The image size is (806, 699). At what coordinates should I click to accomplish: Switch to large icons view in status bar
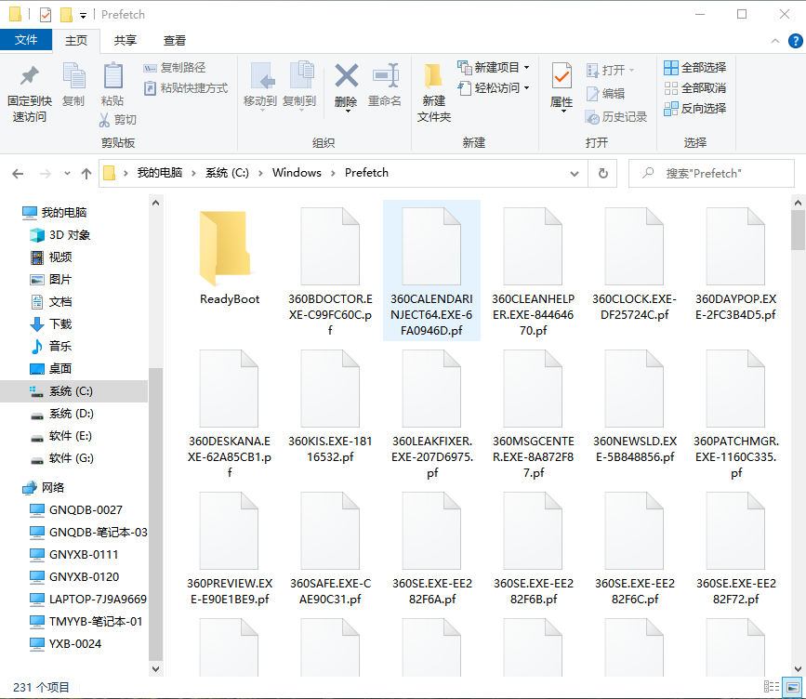792,687
